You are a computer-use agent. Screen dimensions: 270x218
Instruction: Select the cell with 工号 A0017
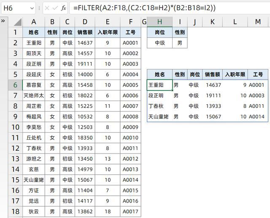click(x=130, y=211)
